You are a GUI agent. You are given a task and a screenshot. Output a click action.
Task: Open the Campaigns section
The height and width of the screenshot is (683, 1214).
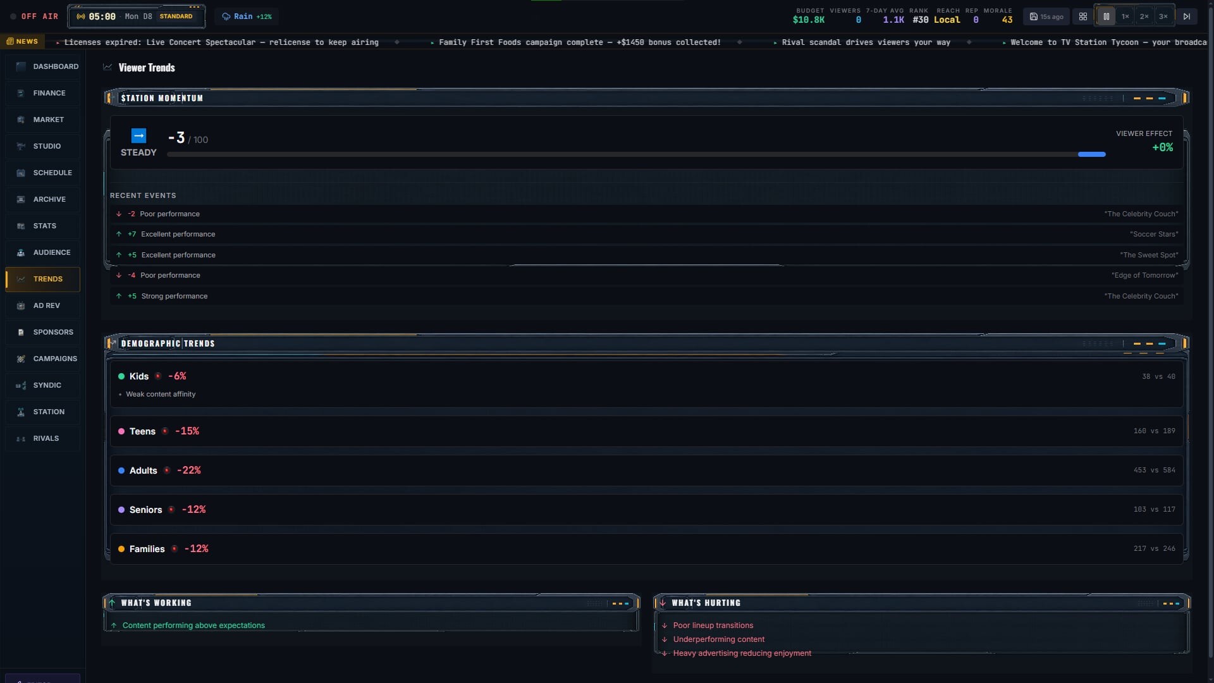(x=43, y=359)
